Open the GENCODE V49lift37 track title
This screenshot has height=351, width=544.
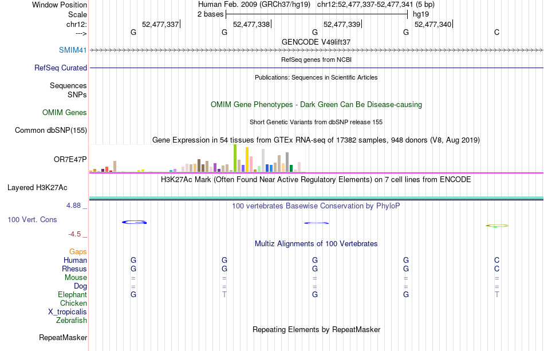[x=316, y=42]
